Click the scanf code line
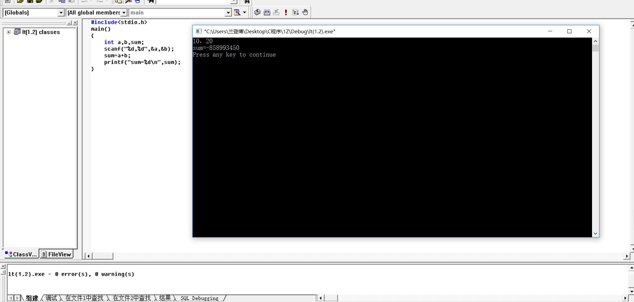This screenshot has width=634, height=302. [x=139, y=49]
